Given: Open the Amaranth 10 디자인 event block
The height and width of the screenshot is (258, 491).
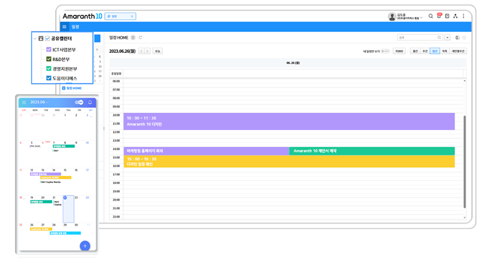Looking at the screenshot, I should [289, 121].
